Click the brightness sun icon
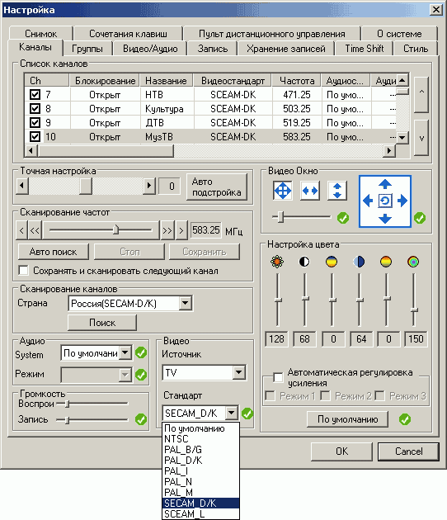447x520 pixels. pyautogui.click(x=277, y=262)
